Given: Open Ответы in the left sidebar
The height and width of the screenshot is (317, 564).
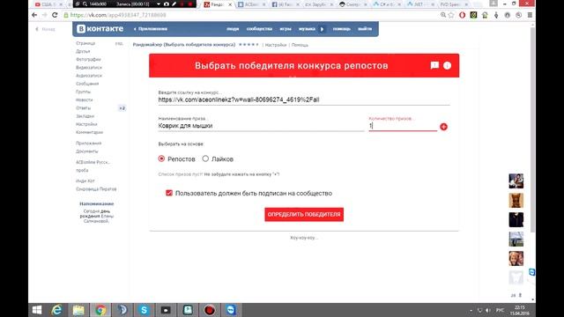Looking at the screenshot, I should point(83,107).
